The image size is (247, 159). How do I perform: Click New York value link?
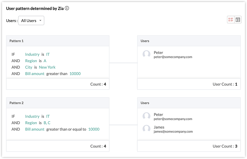[47, 67]
